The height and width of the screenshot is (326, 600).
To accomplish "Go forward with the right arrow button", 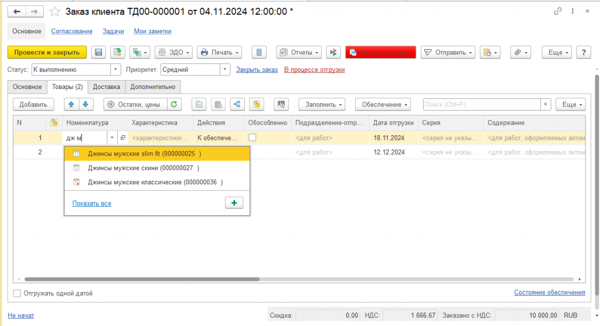I will [35, 12].
